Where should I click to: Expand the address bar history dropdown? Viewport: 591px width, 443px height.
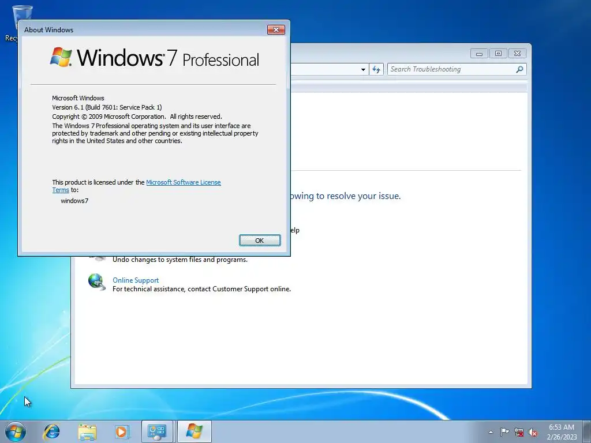(x=363, y=69)
